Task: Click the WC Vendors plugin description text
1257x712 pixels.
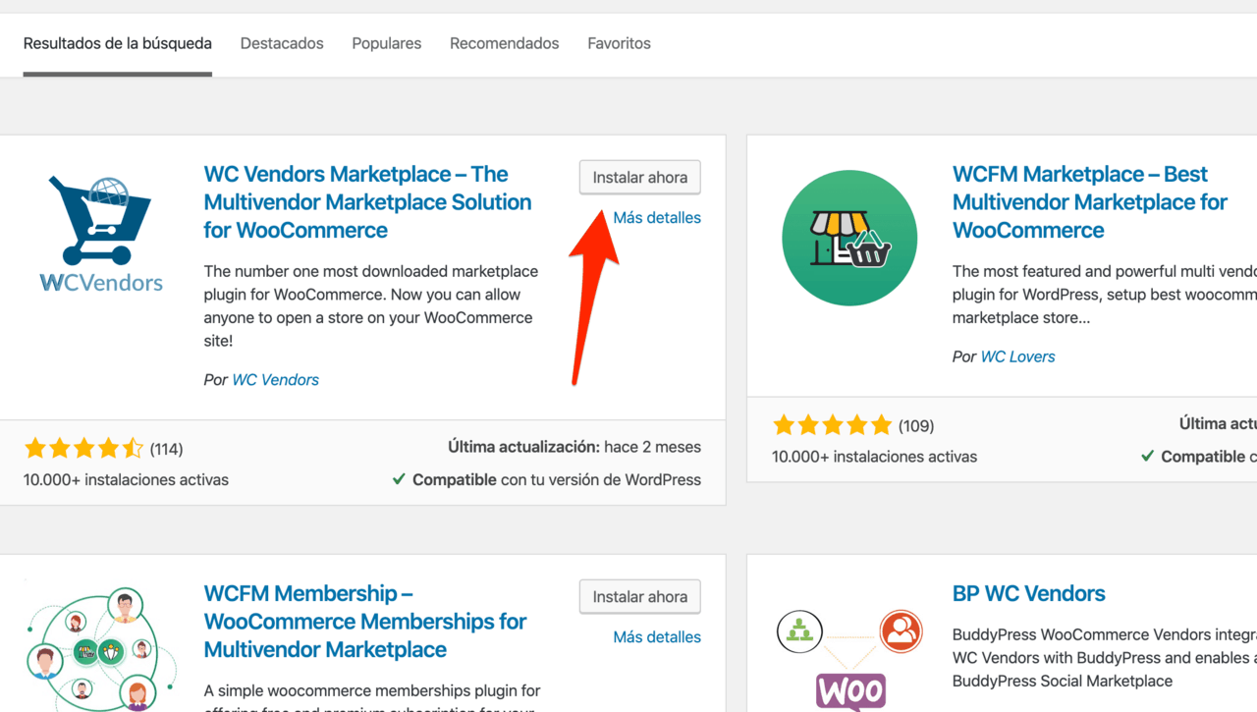Action: pos(370,306)
